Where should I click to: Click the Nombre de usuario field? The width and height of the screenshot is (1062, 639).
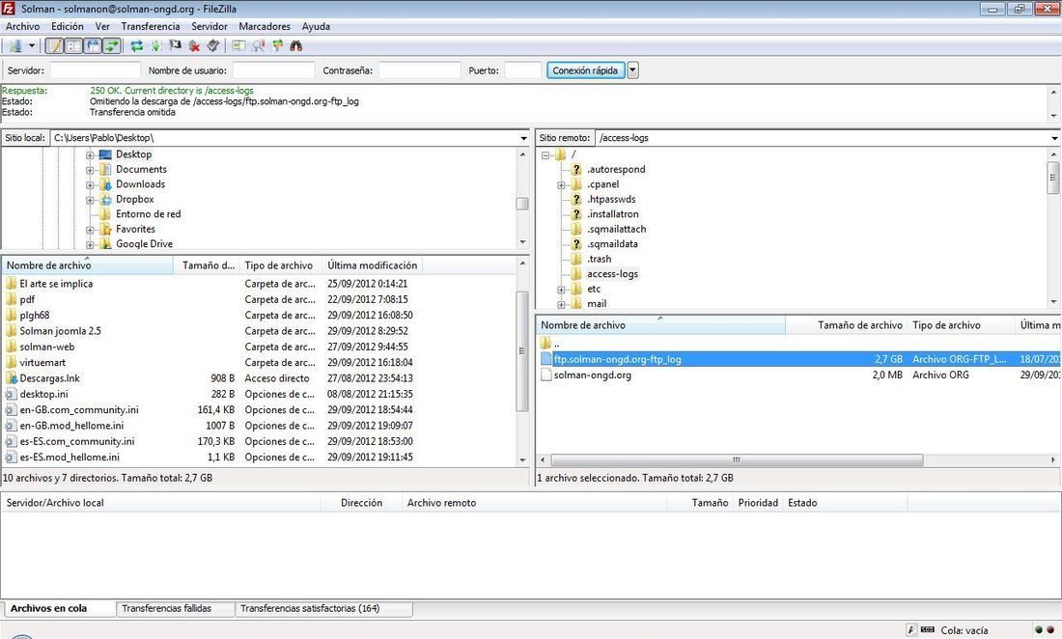point(273,70)
